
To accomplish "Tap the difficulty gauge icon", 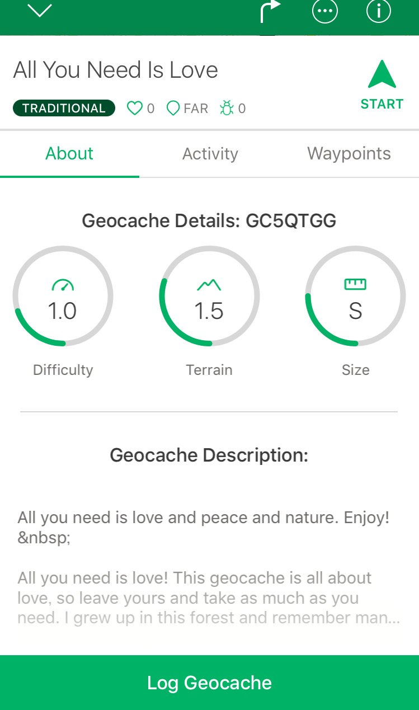I will pyautogui.click(x=63, y=285).
